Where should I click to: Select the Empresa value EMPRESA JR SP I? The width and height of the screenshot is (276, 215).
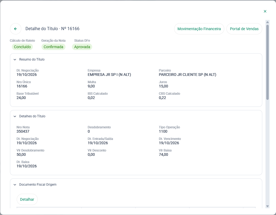tap(109, 75)
